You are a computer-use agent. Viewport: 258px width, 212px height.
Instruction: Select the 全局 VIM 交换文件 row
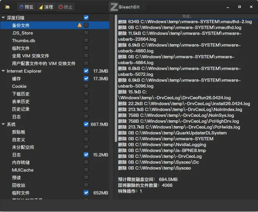[55, 55]
